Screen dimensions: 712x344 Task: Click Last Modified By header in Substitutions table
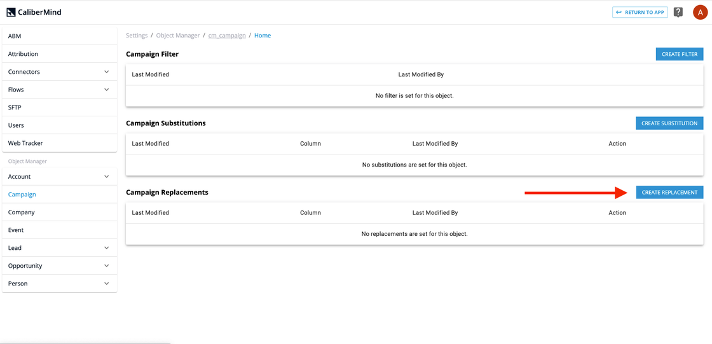click(435, 144)
